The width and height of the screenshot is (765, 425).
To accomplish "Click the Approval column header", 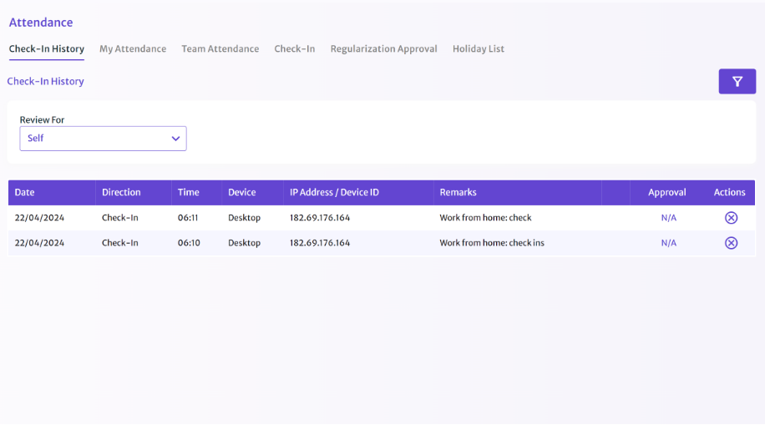I will [x=667, y=192].
